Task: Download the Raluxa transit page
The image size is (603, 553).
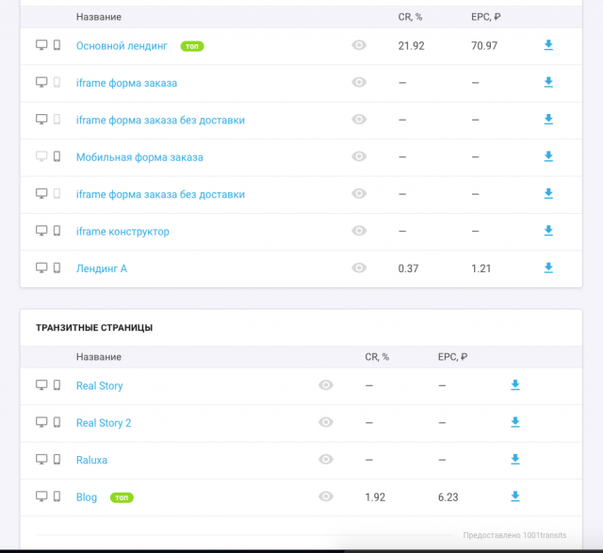Action: pos(515,459)
